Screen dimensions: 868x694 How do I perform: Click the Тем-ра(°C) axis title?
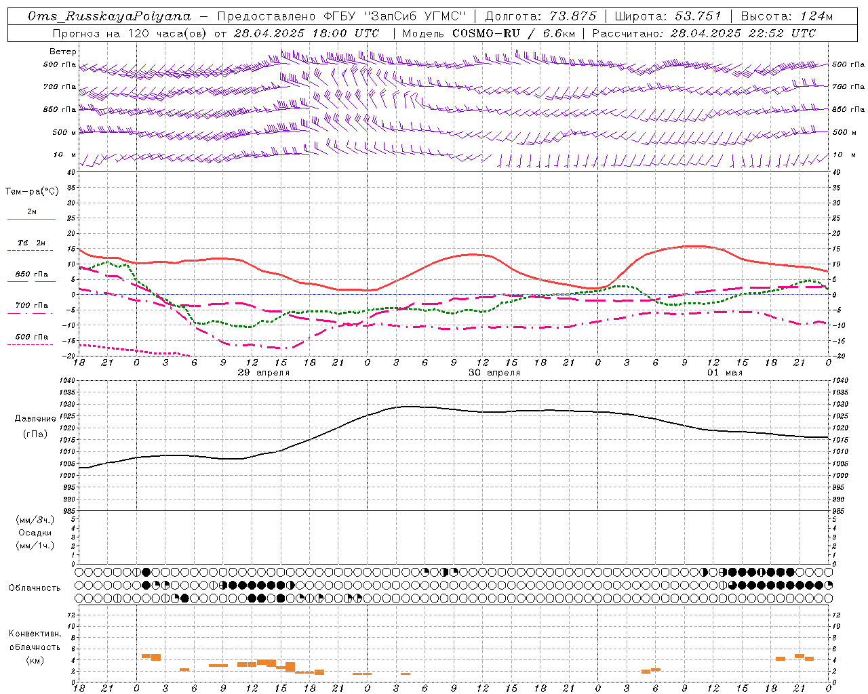pyautogui.click(x=32, y=192)
